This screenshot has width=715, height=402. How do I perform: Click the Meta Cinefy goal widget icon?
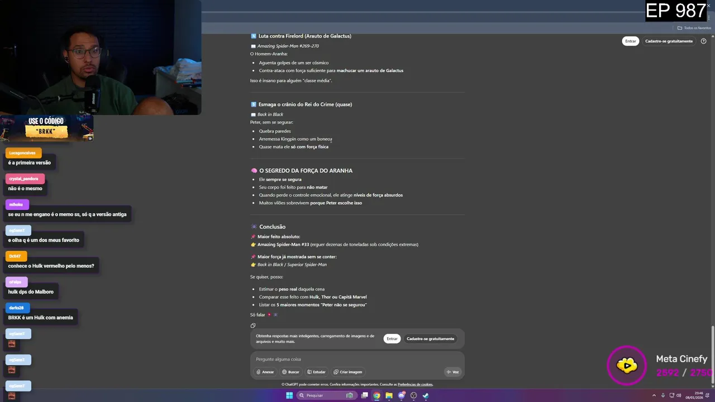(627, 366)
